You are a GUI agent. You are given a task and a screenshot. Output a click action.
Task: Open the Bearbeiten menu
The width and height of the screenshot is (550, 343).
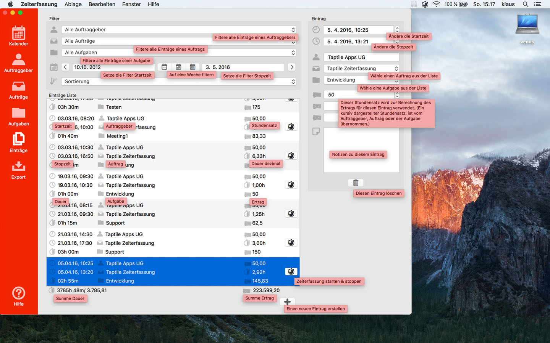(102, 4)
